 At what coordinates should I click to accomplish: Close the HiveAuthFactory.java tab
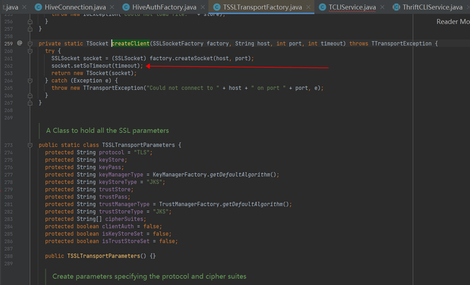[204, 8]
